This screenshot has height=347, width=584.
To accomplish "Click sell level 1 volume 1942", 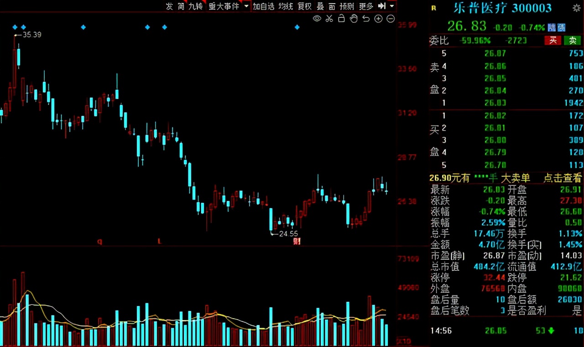I will click(574, 103).
